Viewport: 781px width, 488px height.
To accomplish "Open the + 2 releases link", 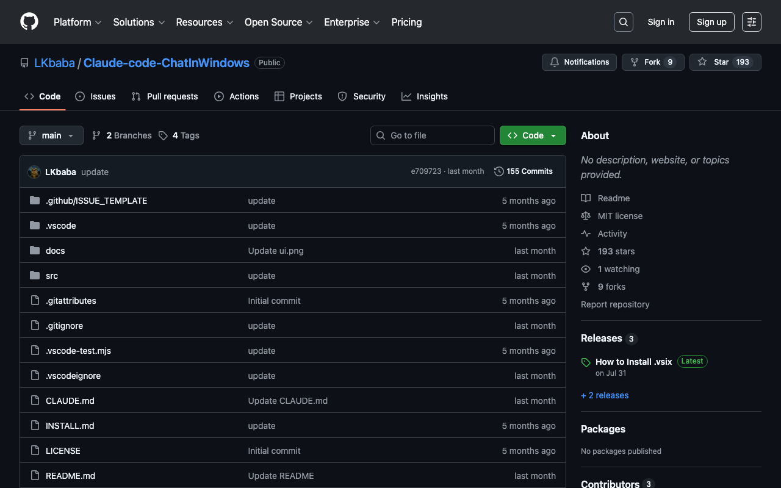I will click(x=605, y=395).
